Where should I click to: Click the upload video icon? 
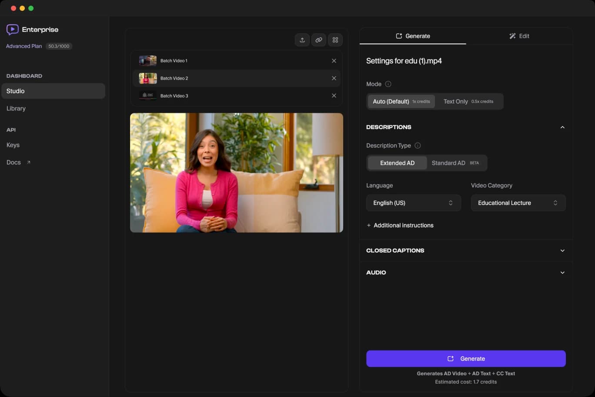(x=302, y=40)
